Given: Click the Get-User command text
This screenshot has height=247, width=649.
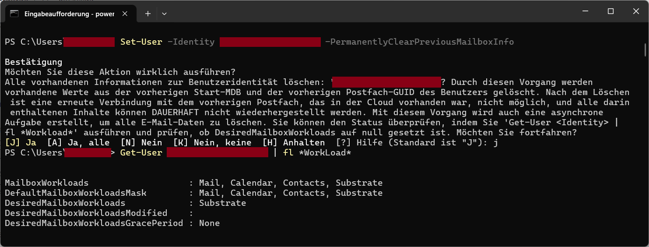Looking at the screenshot, I should (x=141, y=152).
